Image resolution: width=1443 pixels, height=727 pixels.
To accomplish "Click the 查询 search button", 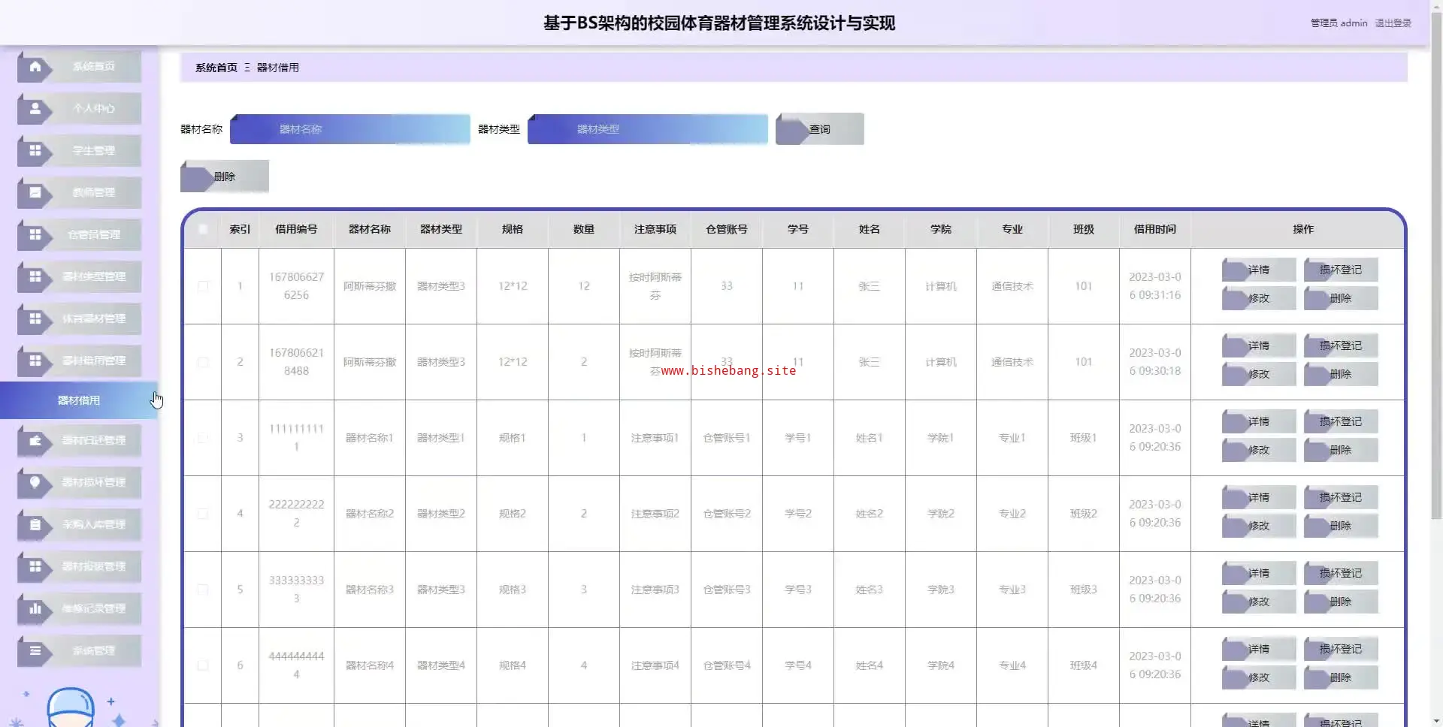I will [x=819, y=129].
